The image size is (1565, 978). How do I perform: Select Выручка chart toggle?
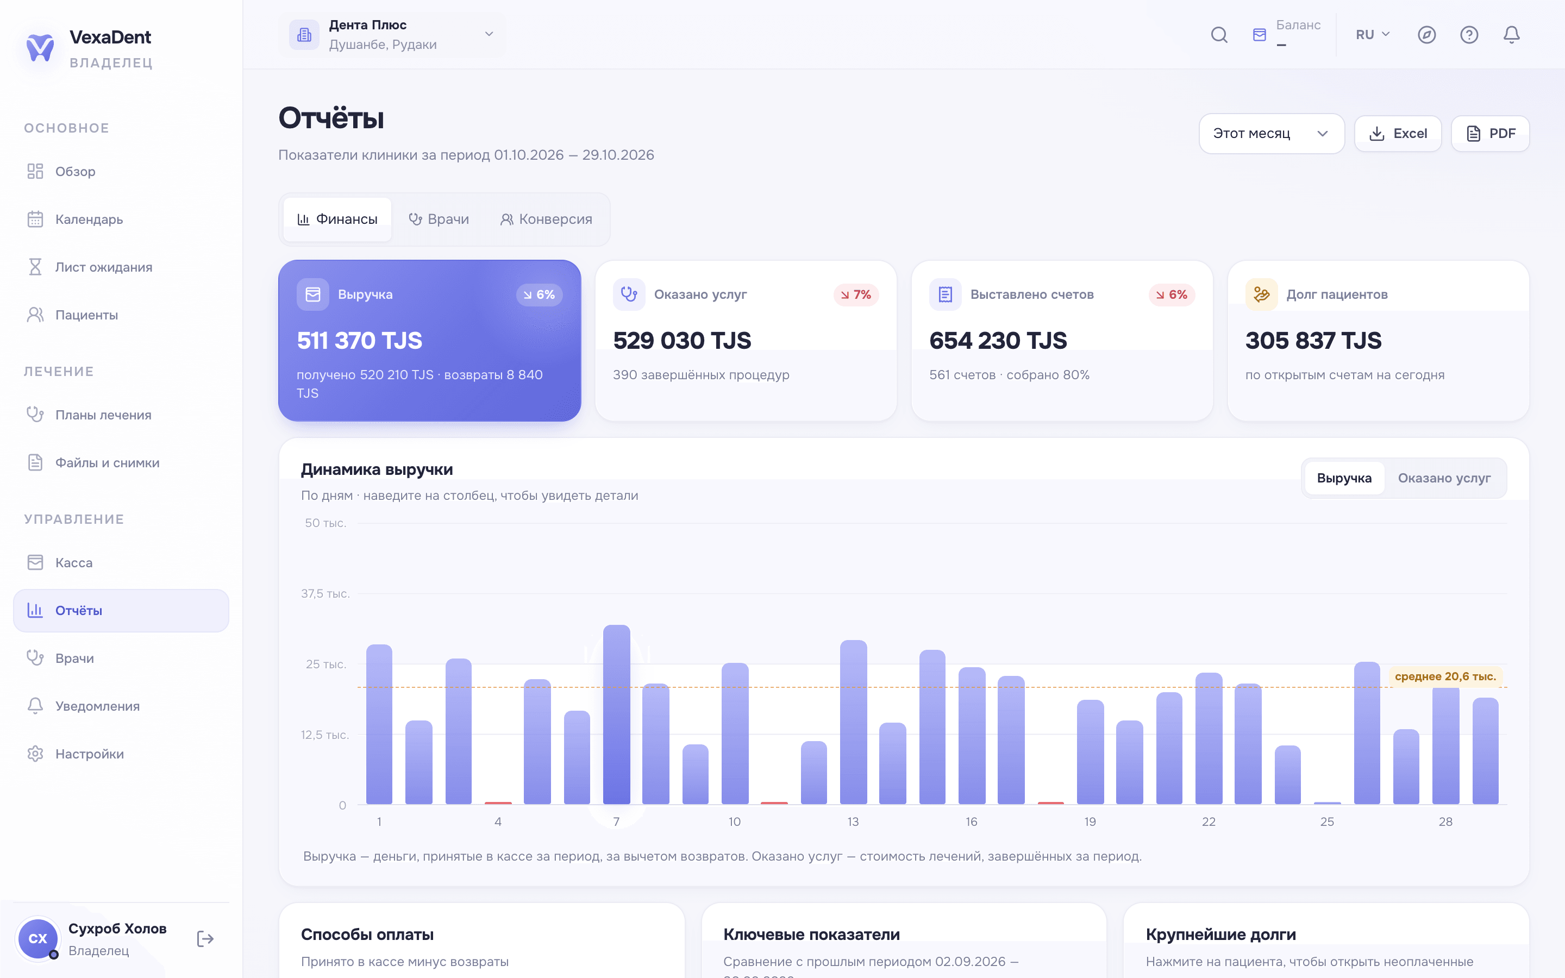pyautogui.click(x=1344, y=478)
